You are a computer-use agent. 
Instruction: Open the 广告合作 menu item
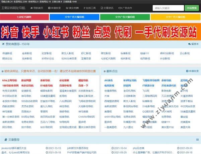pos(125,8)
